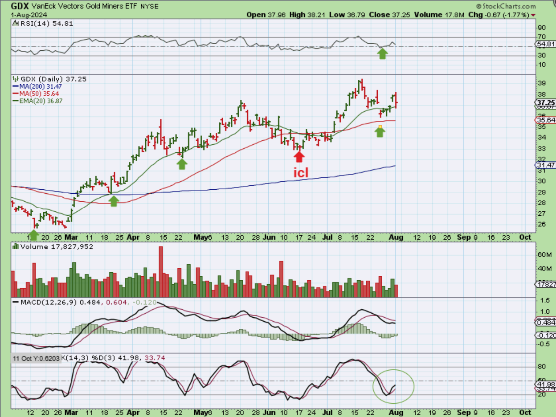Click the 'High 38.21' value in header

308,15
